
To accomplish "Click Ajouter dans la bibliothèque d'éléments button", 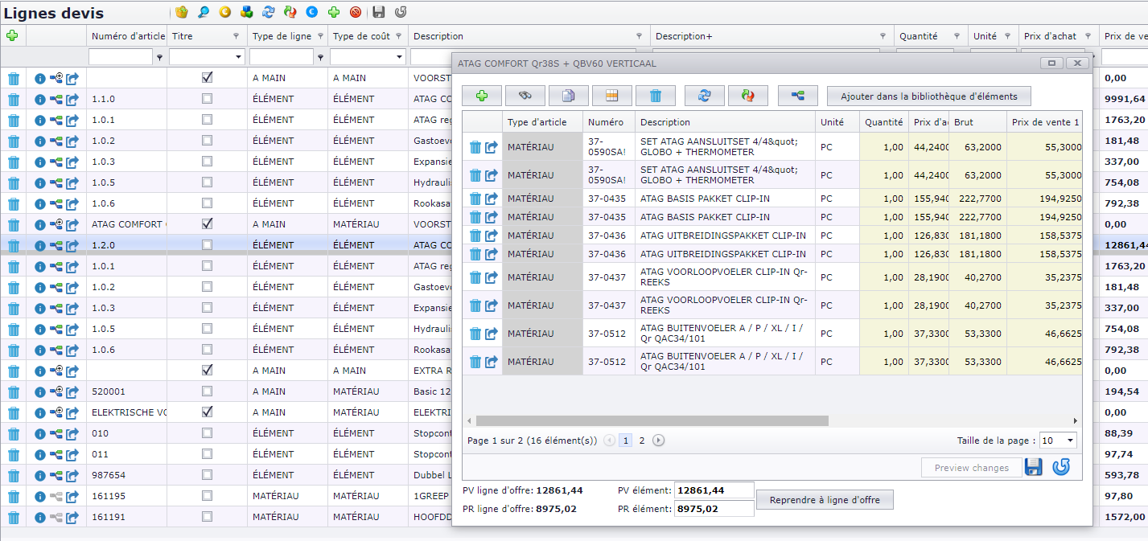I will click(x=929, y=96).
